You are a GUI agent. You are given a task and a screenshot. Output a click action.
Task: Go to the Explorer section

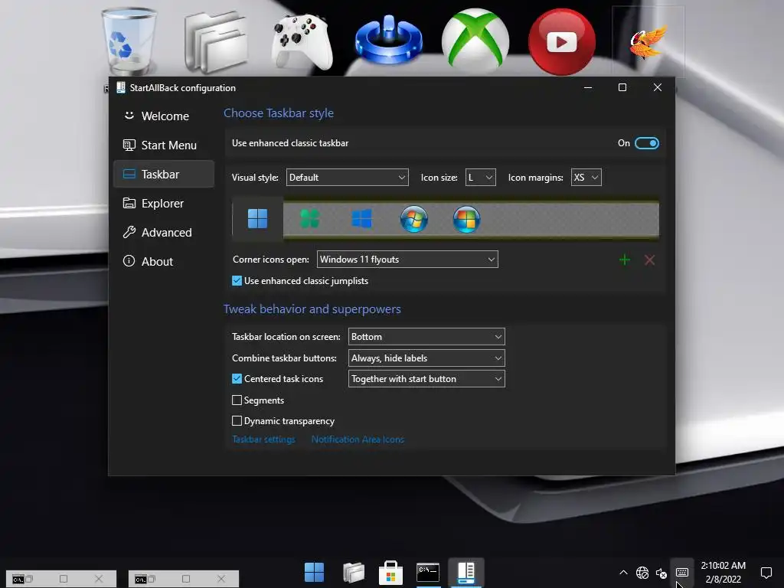(x=164, y=204)
